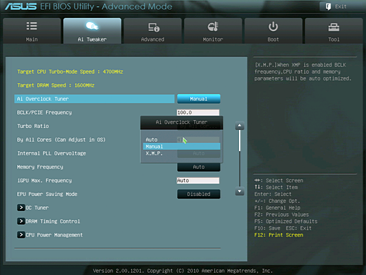Screen dimensions: 366x275
Task: Switch to the Monitor tab label
Action: (x=213, y=39)
